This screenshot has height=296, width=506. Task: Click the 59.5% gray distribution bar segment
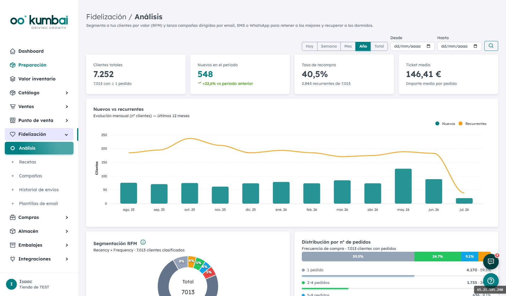pos(358,257)
